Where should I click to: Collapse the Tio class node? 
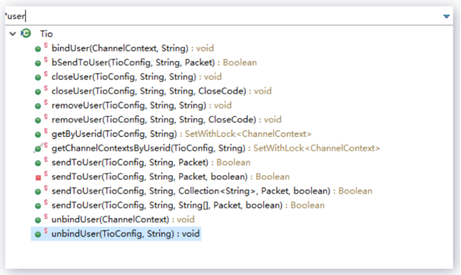click(12, 34)
